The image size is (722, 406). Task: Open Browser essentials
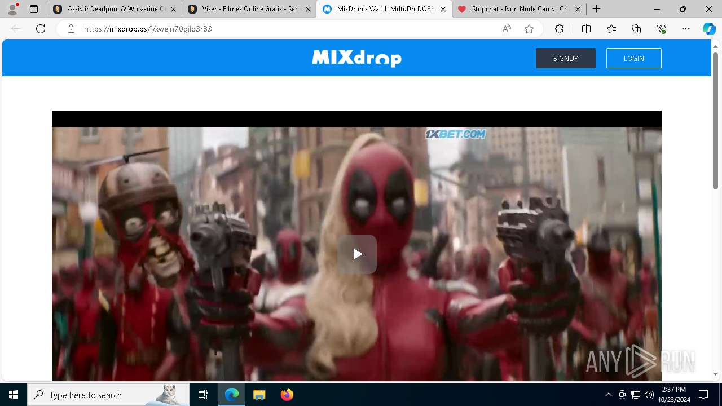coord(661,29)
